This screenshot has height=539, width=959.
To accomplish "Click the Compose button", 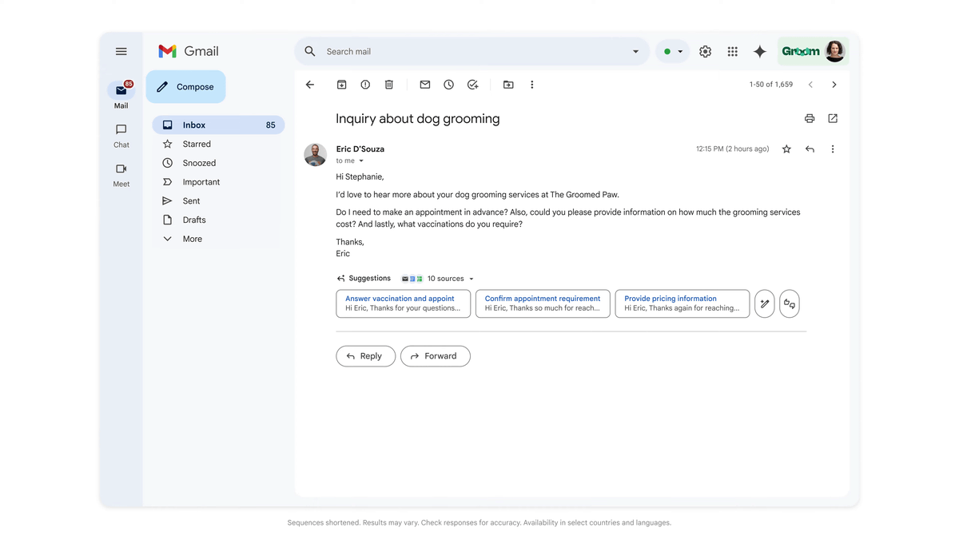I will pos(186,87).
